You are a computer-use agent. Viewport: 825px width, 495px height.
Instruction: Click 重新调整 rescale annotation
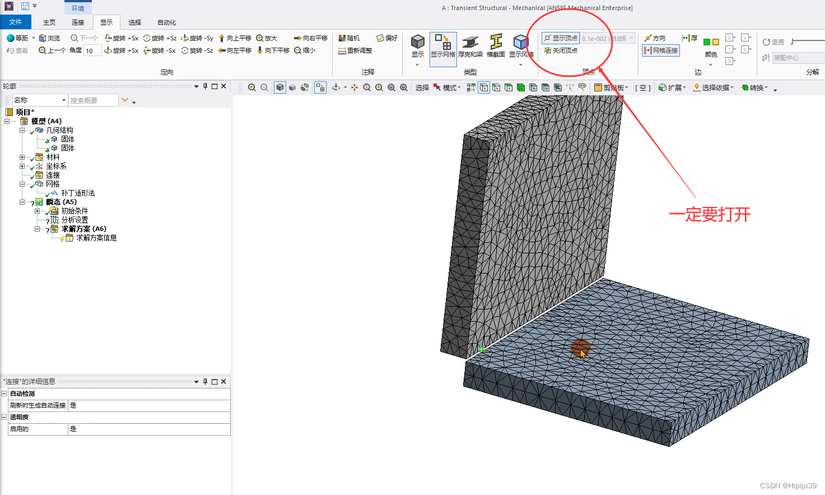[x=355, y=50]
